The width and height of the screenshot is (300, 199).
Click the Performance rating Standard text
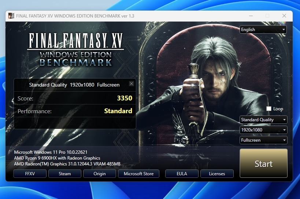(x=118, y=111)
